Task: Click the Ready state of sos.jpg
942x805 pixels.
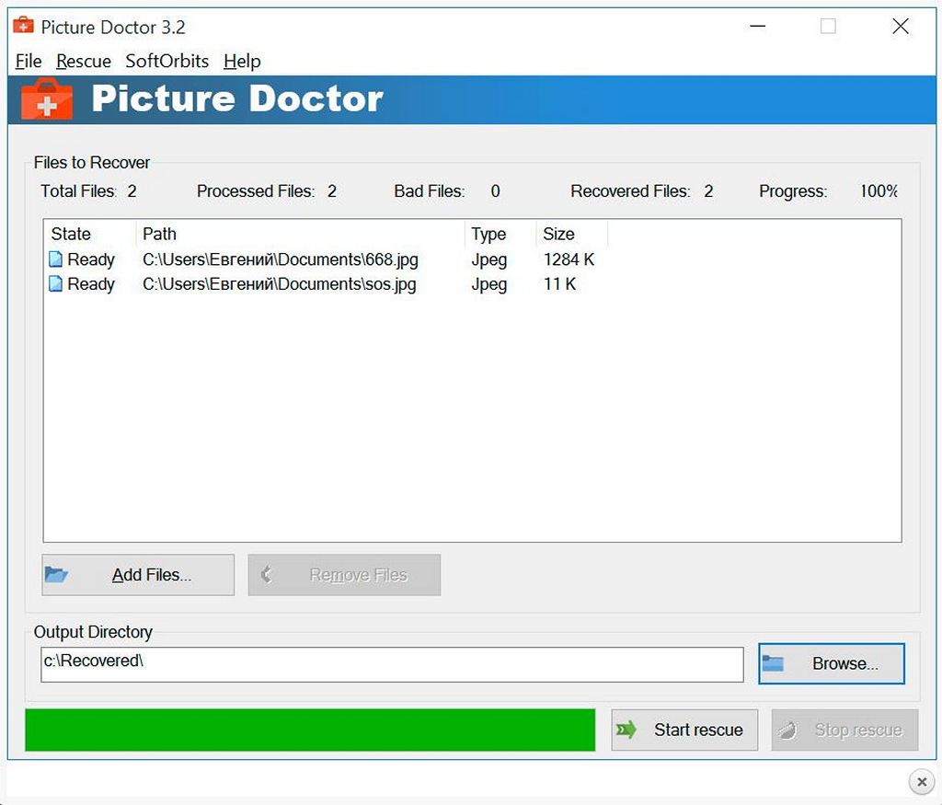Action: (x=91, y=283)
